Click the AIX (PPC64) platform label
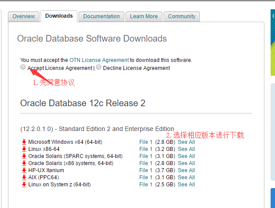The image size is (275, 208). coord(43,177)
